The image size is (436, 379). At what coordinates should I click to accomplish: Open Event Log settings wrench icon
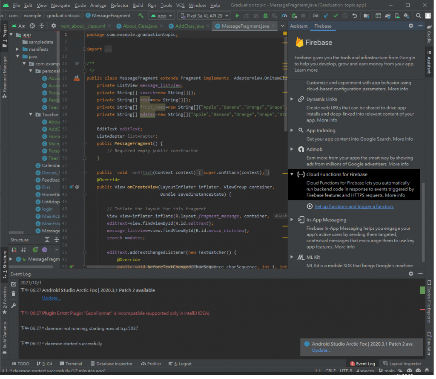[14, 306]
